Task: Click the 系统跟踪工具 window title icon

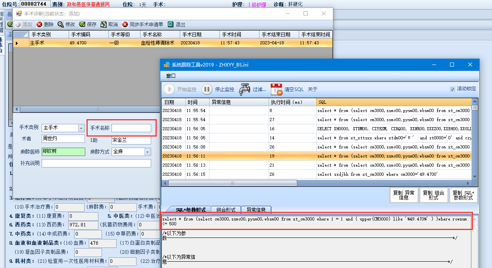Action: point(167,65)
